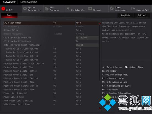The image size is (152, 114).
Task: Select Package Power Limit1 Time Auto value
Action: point(78,67)
